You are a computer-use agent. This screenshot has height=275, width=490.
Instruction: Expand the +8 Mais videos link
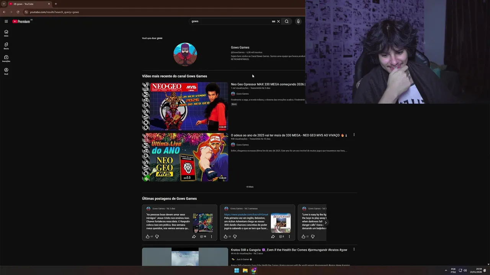point(250,187)
